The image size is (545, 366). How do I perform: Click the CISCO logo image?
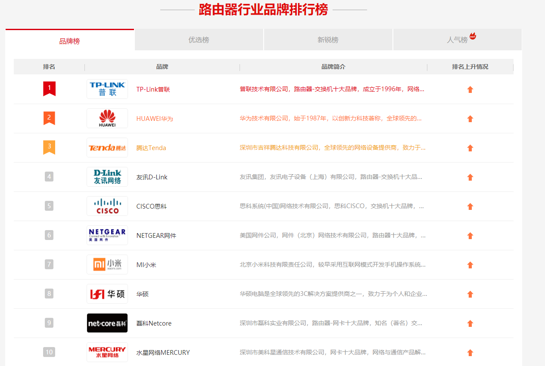click(107, 206)
